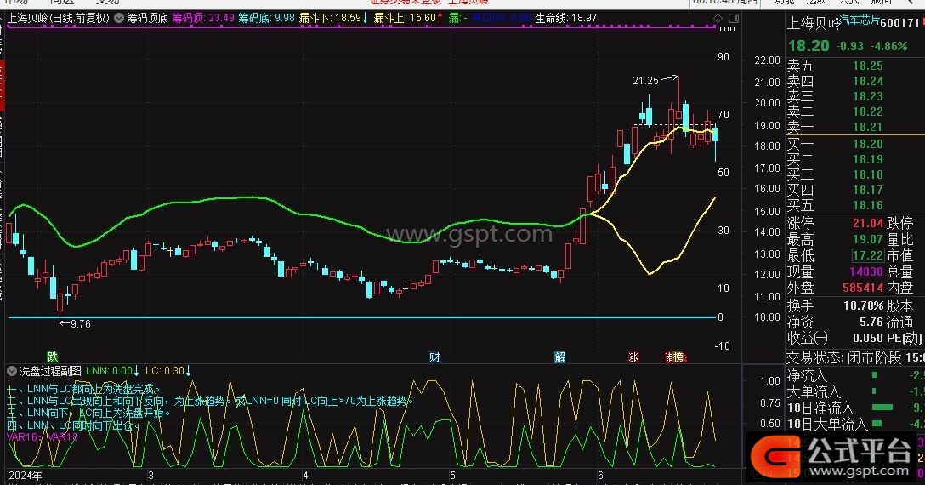Click the 卖一 price 18.21
This screenshot has height=485, width=925.
pos(868,127)
